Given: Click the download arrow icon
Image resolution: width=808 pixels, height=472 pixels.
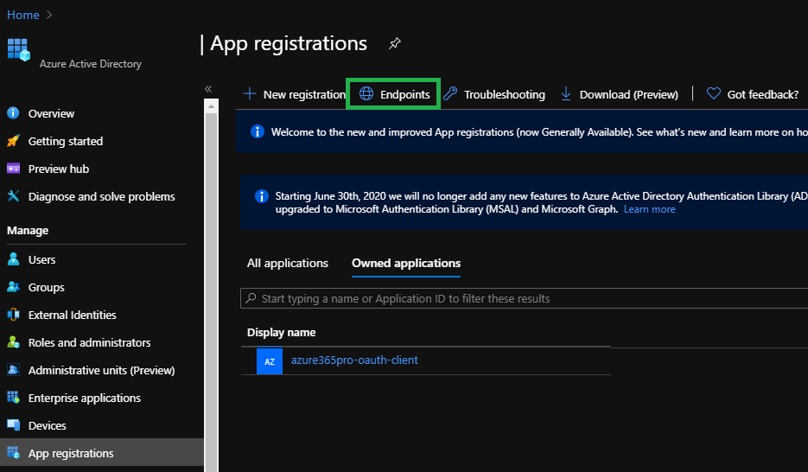Looking at the screenshot, I should 566,93.
